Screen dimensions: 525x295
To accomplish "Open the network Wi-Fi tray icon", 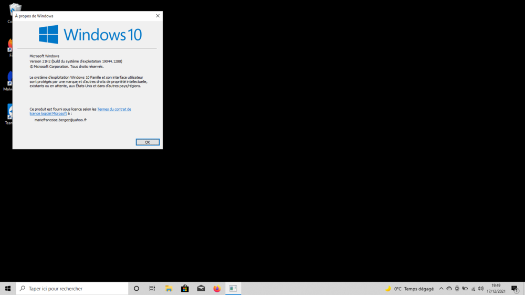I will coord(473,289).
